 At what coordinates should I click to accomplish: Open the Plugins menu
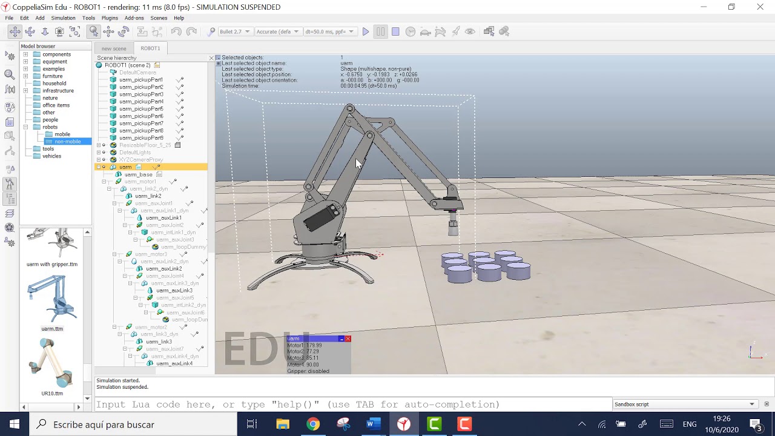coord(110,18)
